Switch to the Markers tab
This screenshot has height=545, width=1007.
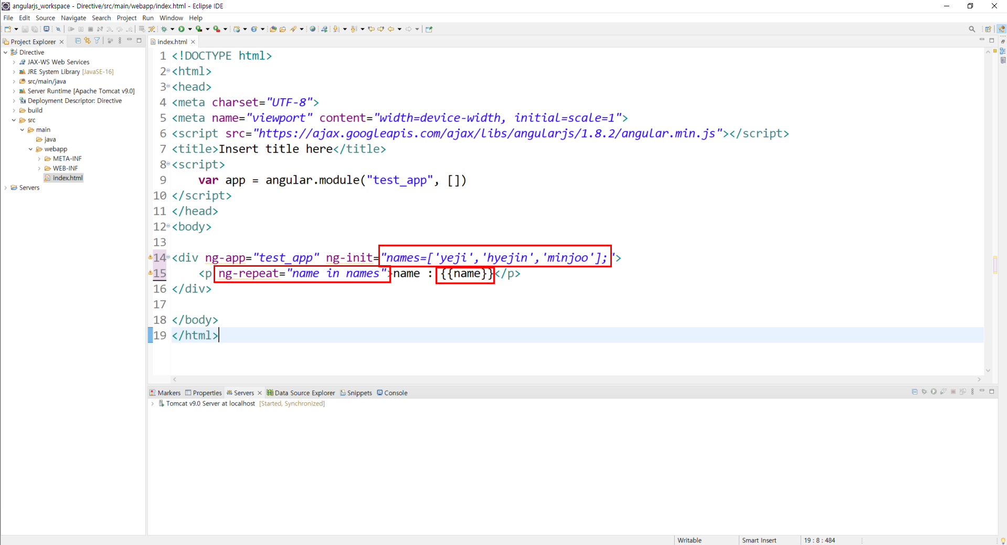coord(165,393)
